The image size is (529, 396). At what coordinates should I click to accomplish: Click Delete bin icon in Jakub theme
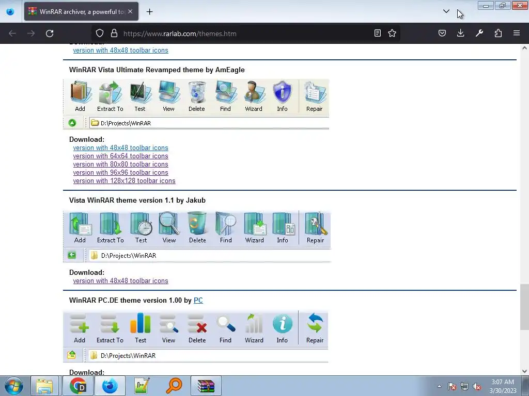pos(197,223)
